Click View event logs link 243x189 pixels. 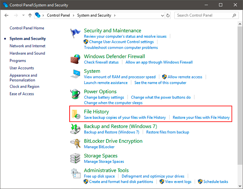click(178, 182)
